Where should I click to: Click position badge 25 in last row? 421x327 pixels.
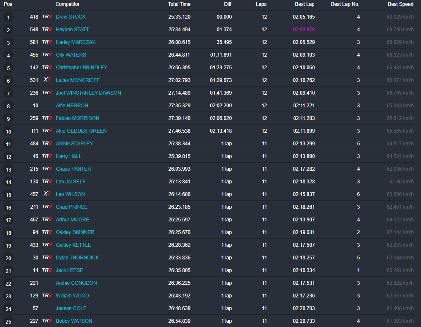(8, 322)
